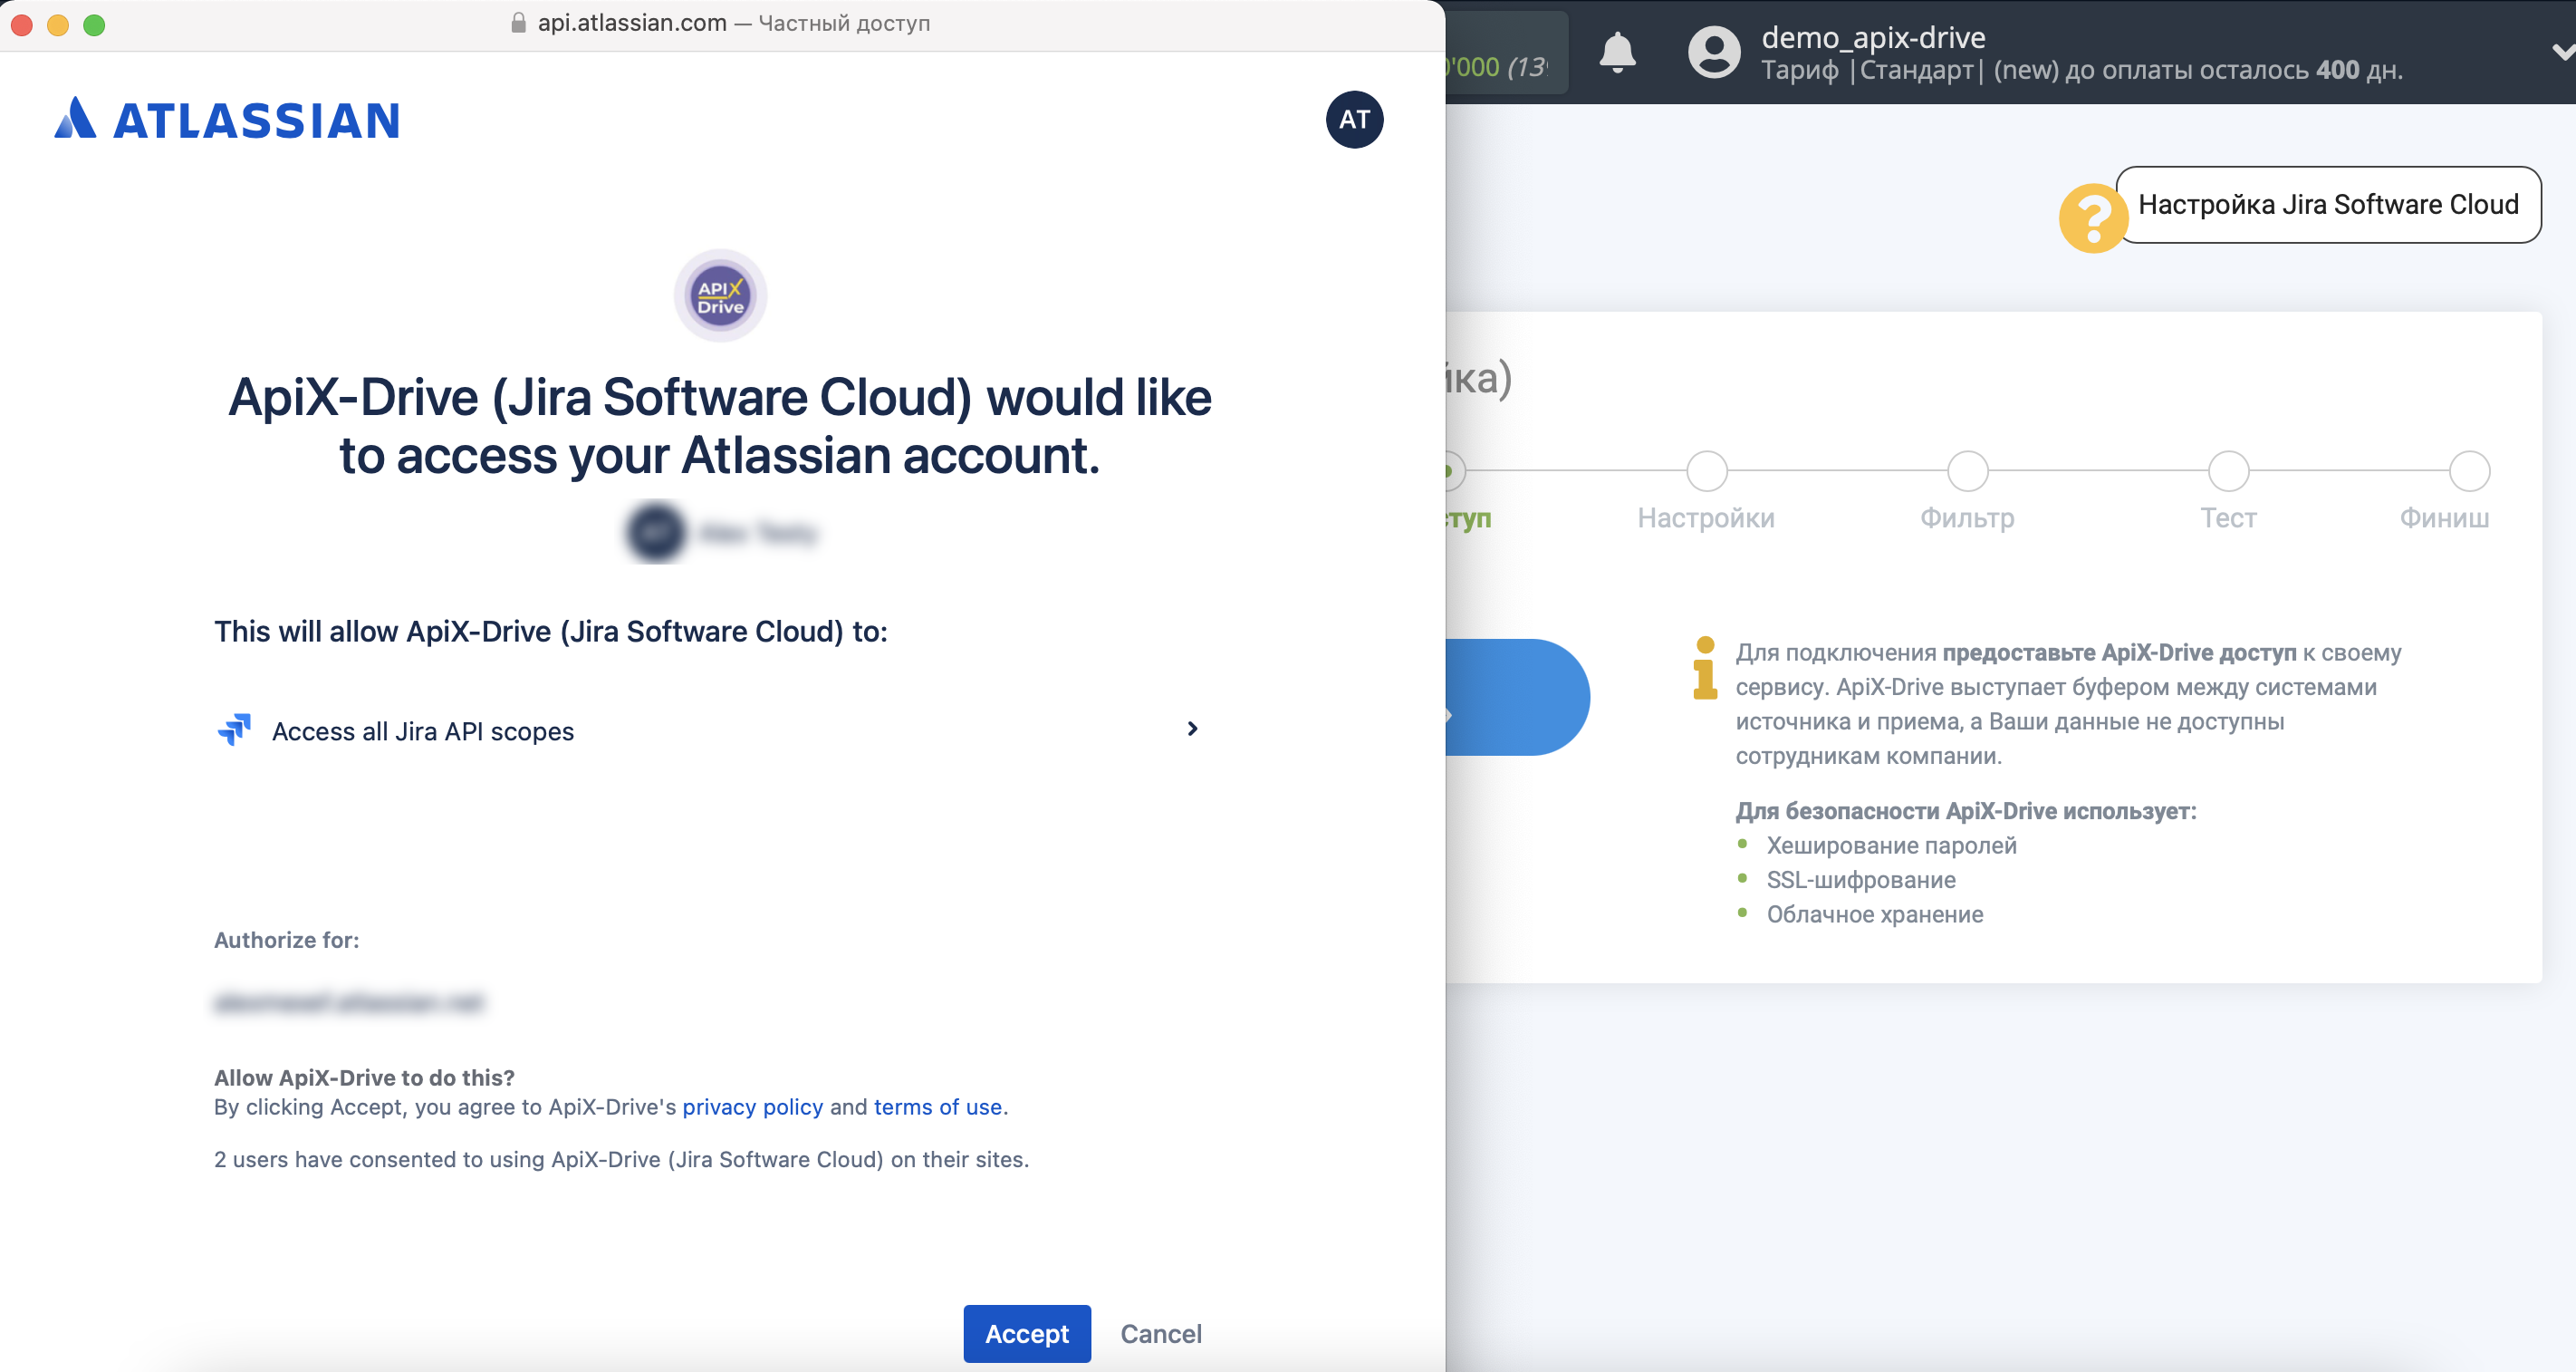
Task: Click the yellow question mark help icon
Action: (2092, 217)
